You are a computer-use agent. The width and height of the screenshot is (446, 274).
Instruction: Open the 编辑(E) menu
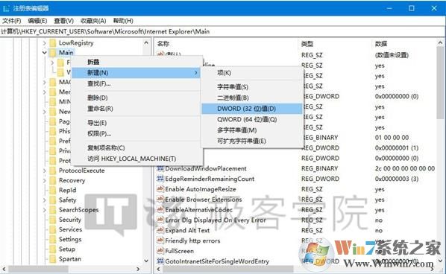coord(37,21)
